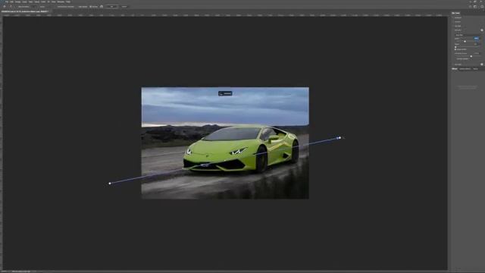Open the Window menu
485x273 pixels.
(x=61, y=2)
